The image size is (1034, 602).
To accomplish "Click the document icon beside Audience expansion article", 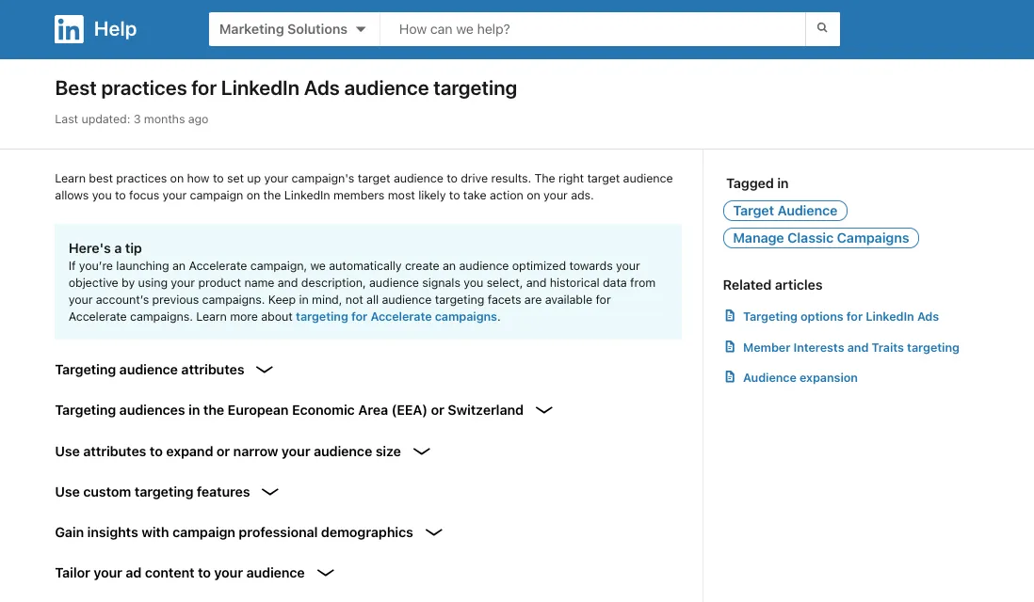I will click(x=730, y=377).
